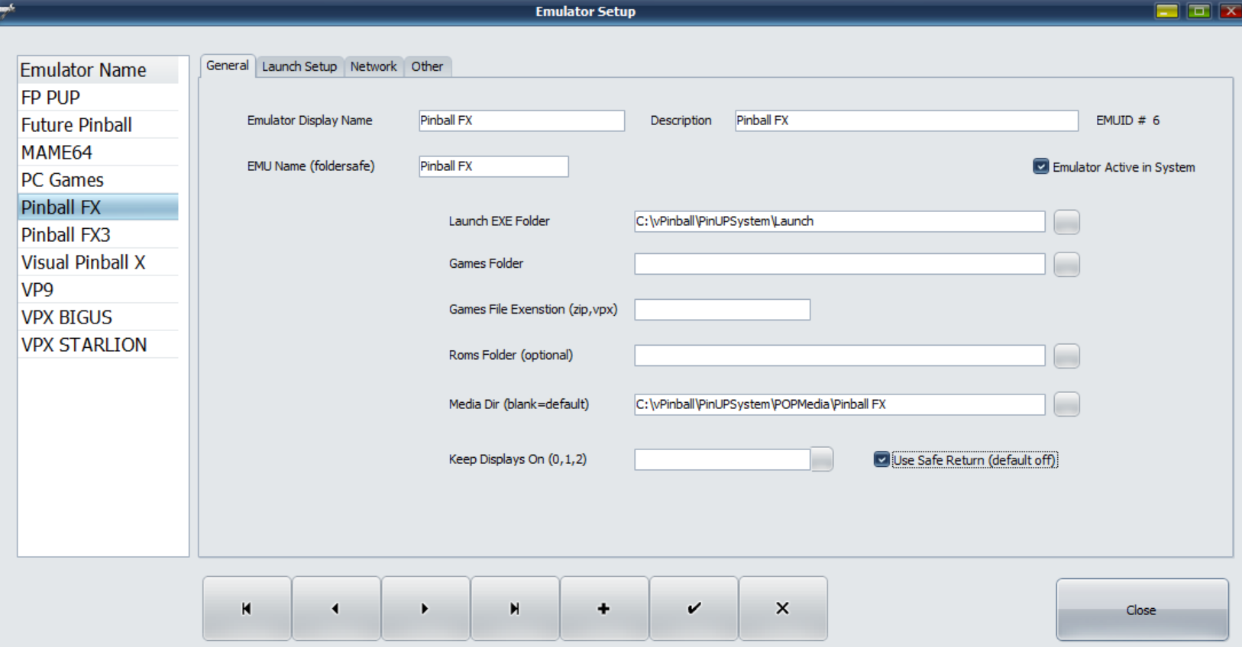The image size is (1242, 647).
Task: Go to next emulator record
Action: pyautogui.click(x=425, y=608)
